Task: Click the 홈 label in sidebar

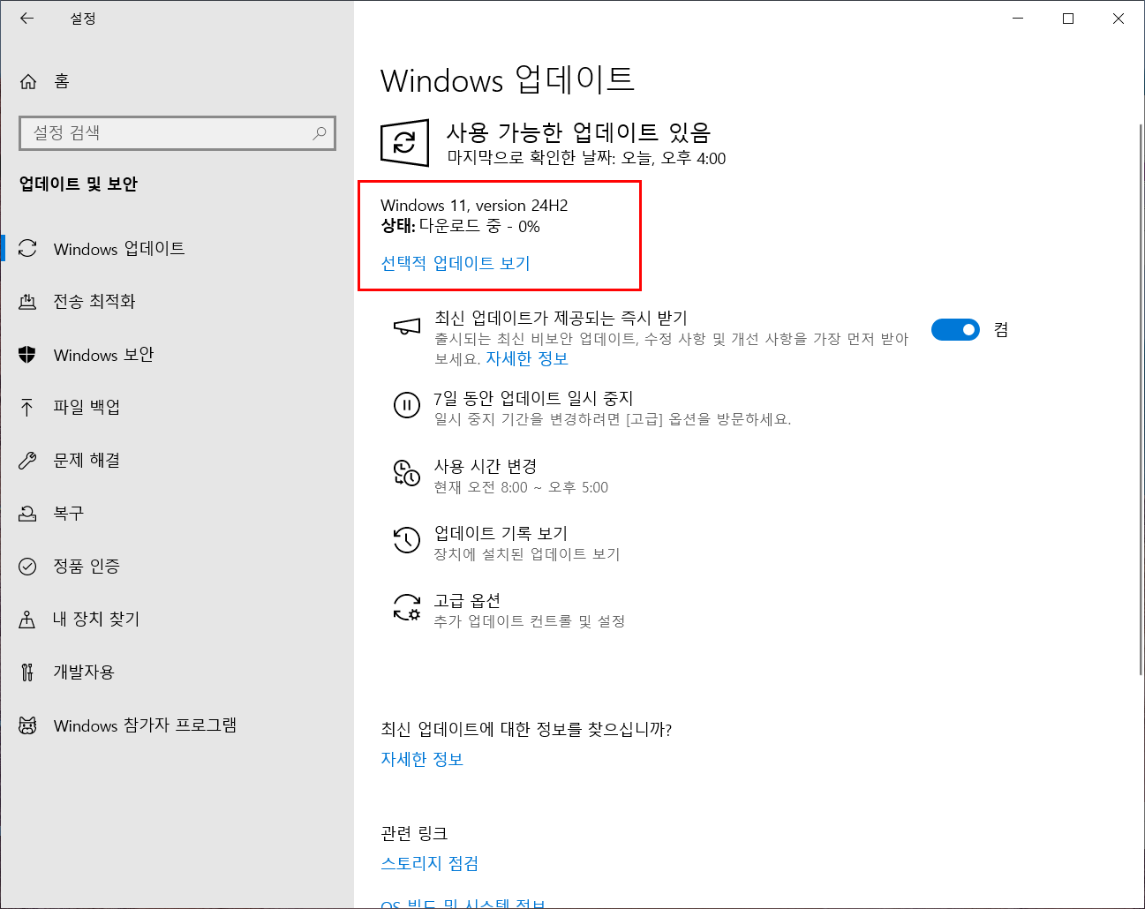Action: pyautogui.click(x=62, y=82)
